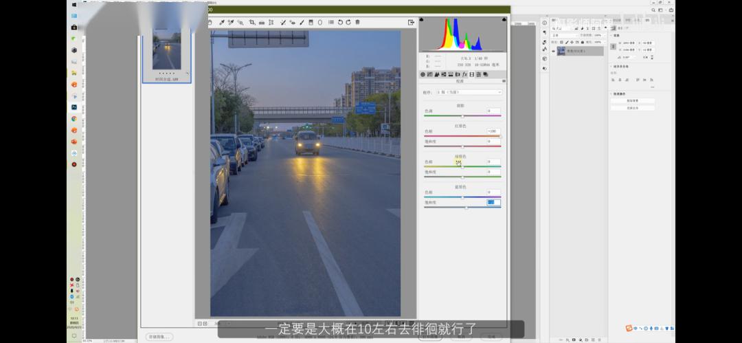Click the Green Primary hue slider handle
Image resolution: width=742 pixels, height=343 pixels.
click(x=462, y=167)
